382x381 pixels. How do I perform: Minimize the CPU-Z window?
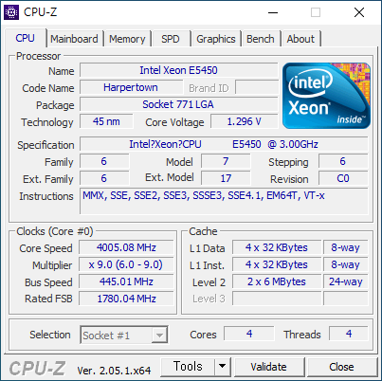coord(273,12)
